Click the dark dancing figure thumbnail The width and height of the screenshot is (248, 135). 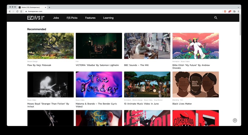point(50,118)
